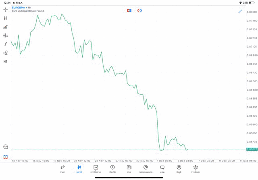258x180 pixels.
Task: Change chart type using the candlestick icon
Action: [5, 18]
